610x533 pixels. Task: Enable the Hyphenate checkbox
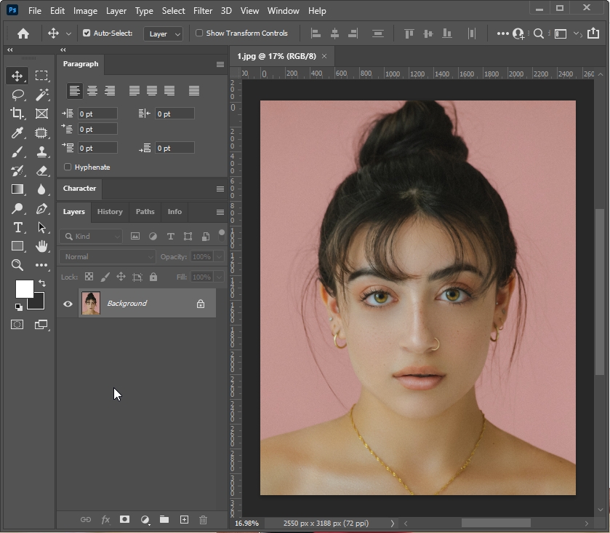coord(68,167)
